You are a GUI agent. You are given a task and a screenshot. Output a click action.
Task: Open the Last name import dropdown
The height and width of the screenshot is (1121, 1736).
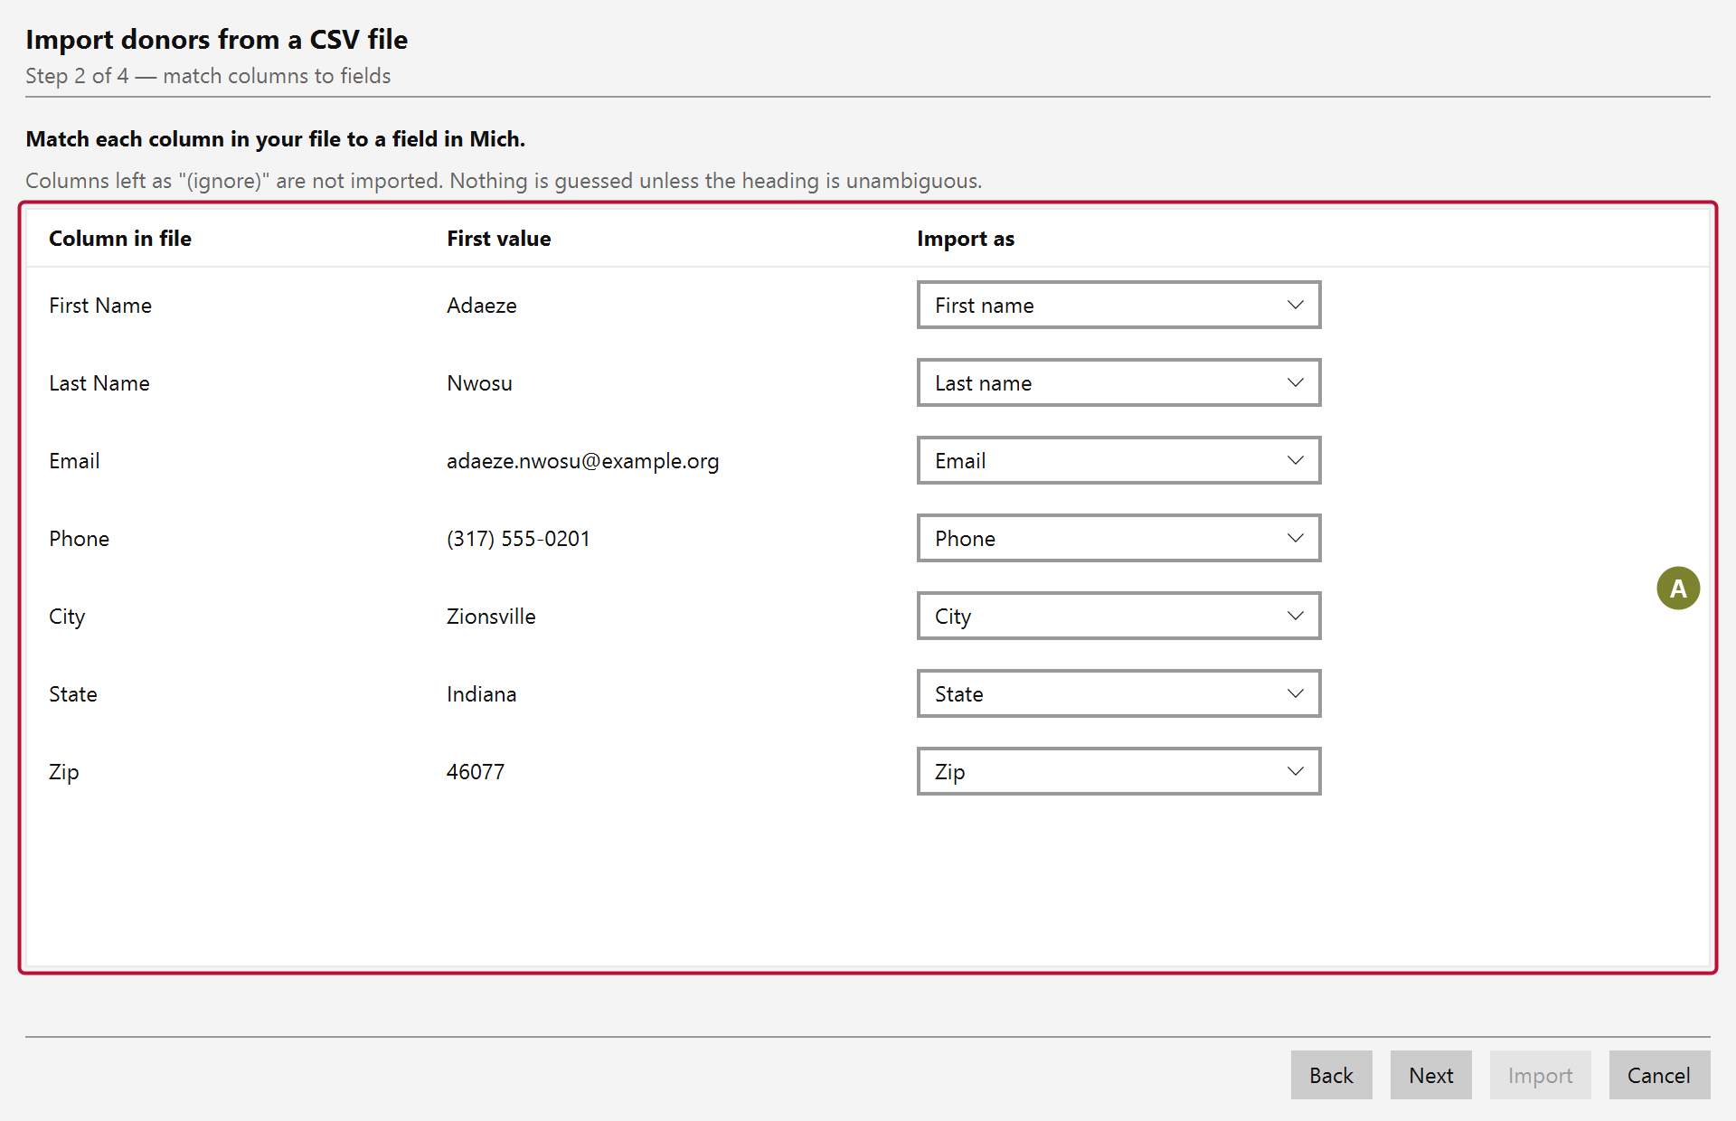pos(1118,382)
